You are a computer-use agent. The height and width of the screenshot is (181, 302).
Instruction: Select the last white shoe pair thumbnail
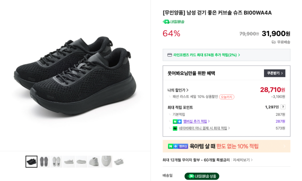119,161
